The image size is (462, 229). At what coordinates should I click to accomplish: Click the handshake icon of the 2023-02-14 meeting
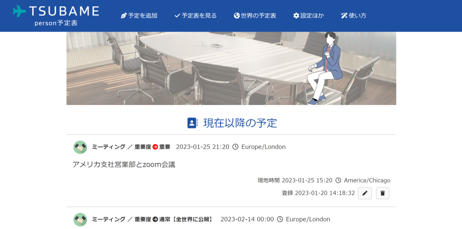click(80, 220)
